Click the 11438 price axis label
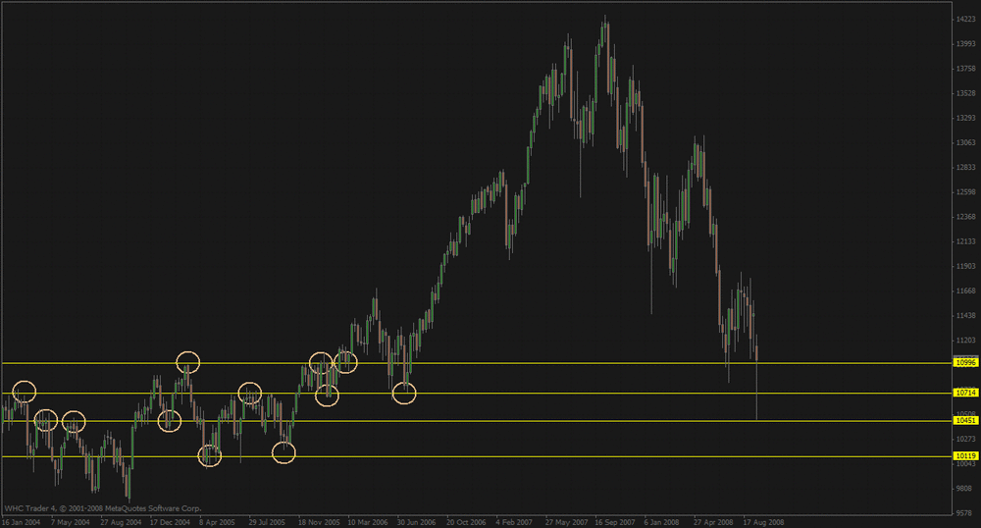 click(x=965, y=316)
